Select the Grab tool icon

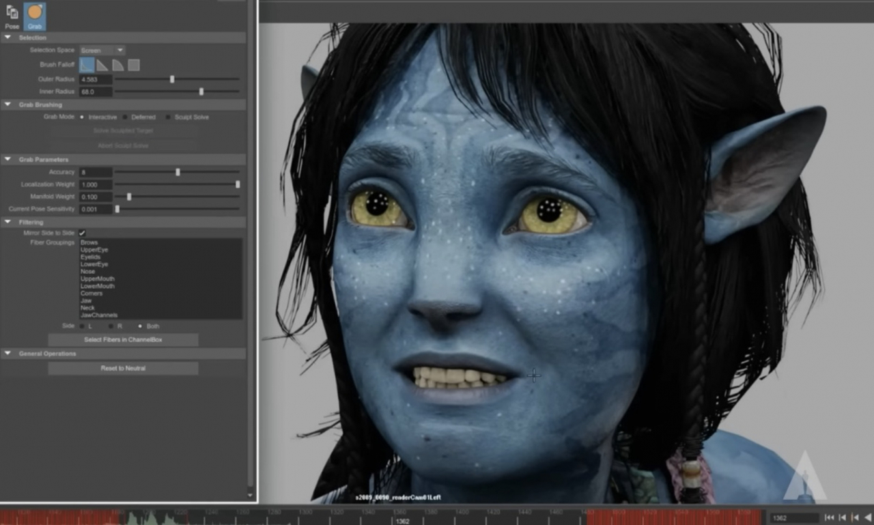(x=35, y=12)
